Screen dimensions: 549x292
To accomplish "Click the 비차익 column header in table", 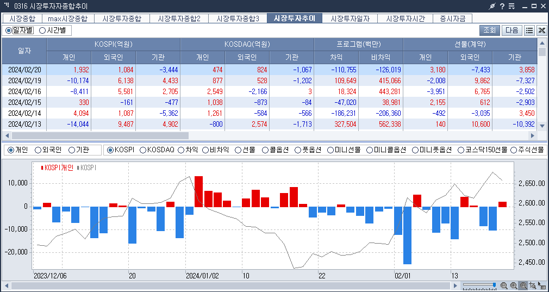I will [381, 58].
